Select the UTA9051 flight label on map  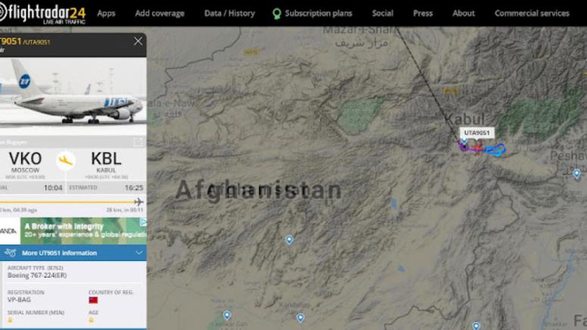476,132
